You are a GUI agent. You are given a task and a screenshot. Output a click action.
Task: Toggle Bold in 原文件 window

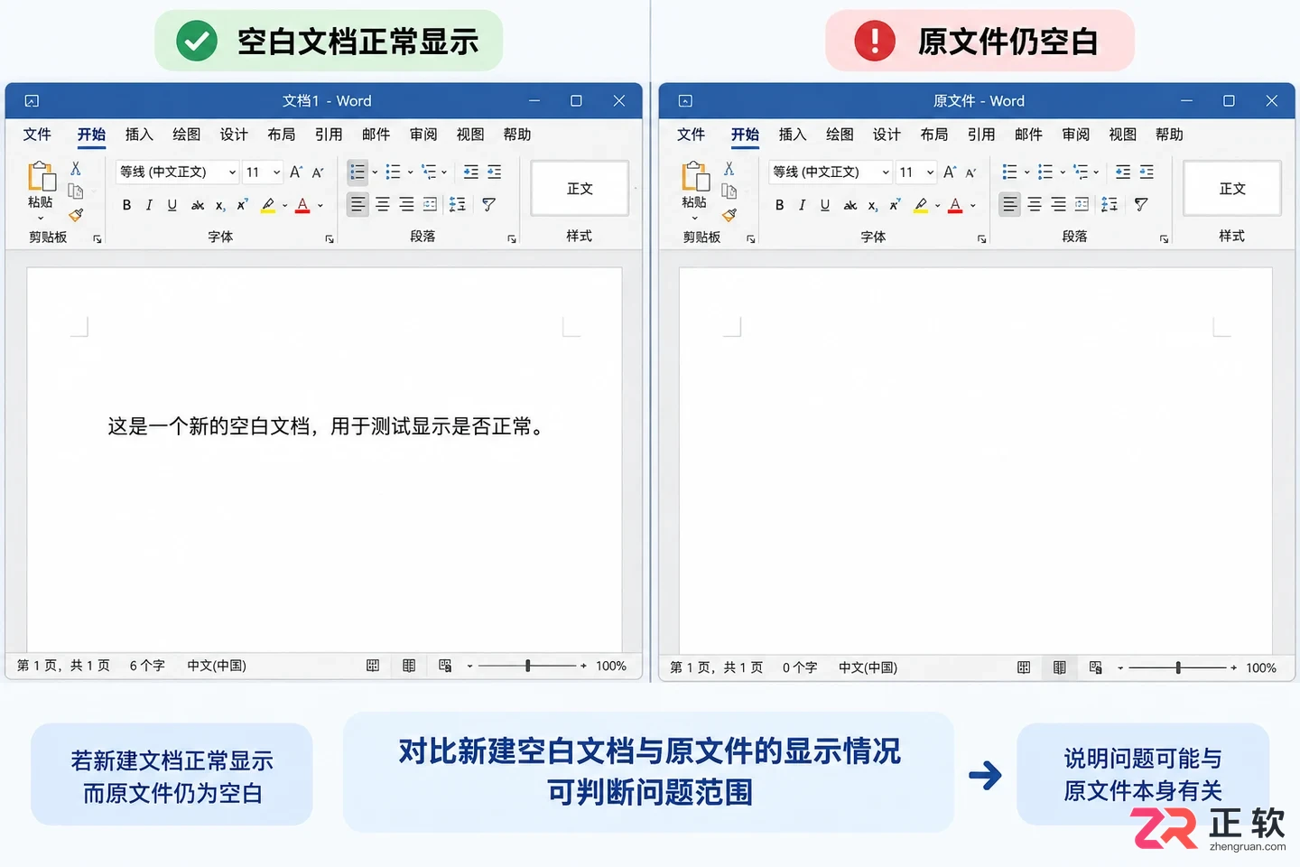779,206
